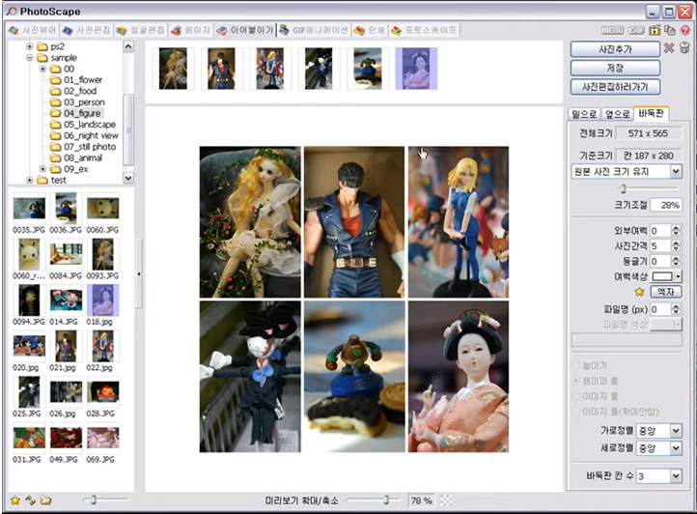
Task: Select the highlighted geisha thumbnail in top strip
Action: (416, 69)
